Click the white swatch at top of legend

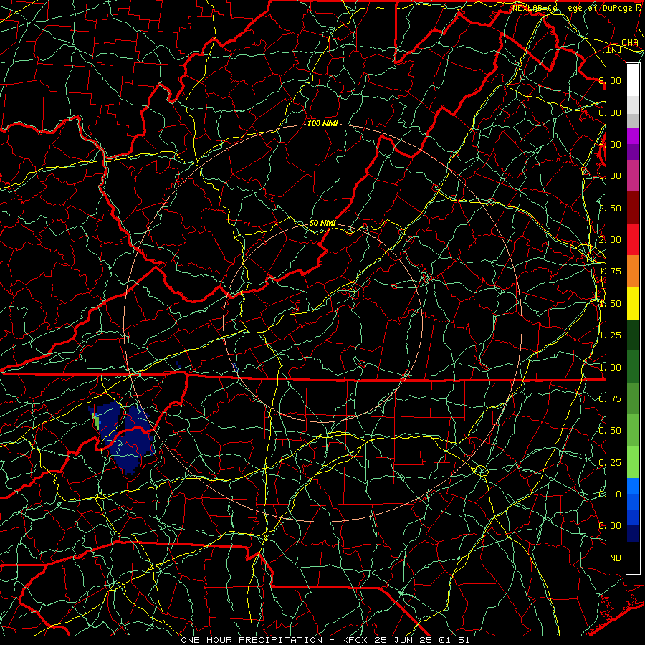[633, 80]
